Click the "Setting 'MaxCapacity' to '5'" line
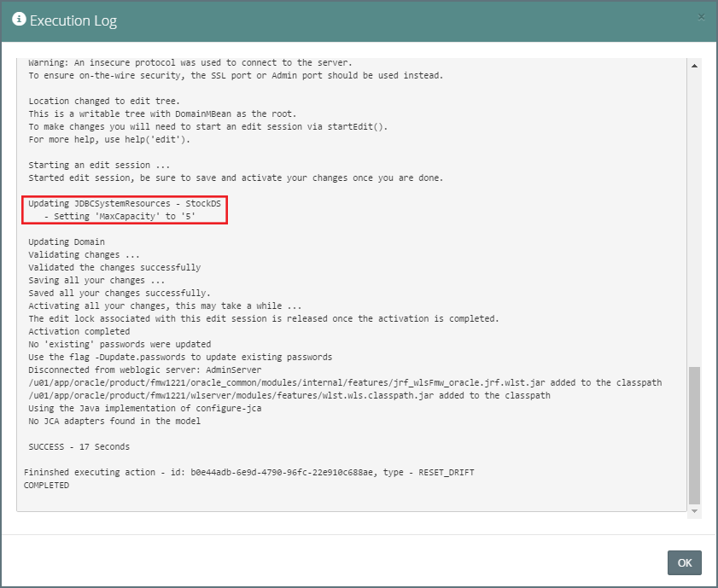718x588 pixels. (x=126, y=217)
